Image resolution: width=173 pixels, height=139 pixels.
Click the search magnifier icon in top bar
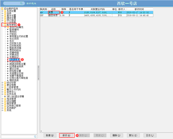click(x=21, y=3)
